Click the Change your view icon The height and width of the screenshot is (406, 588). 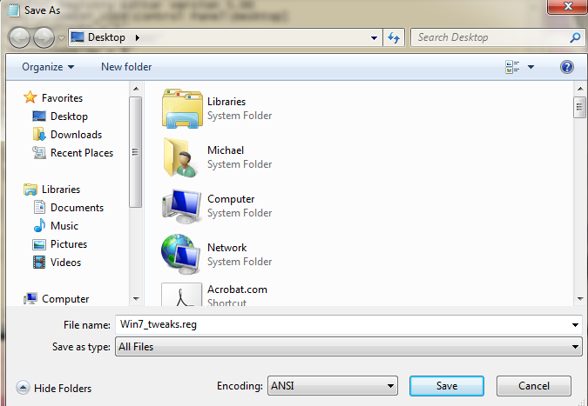(x=512, y=67)
